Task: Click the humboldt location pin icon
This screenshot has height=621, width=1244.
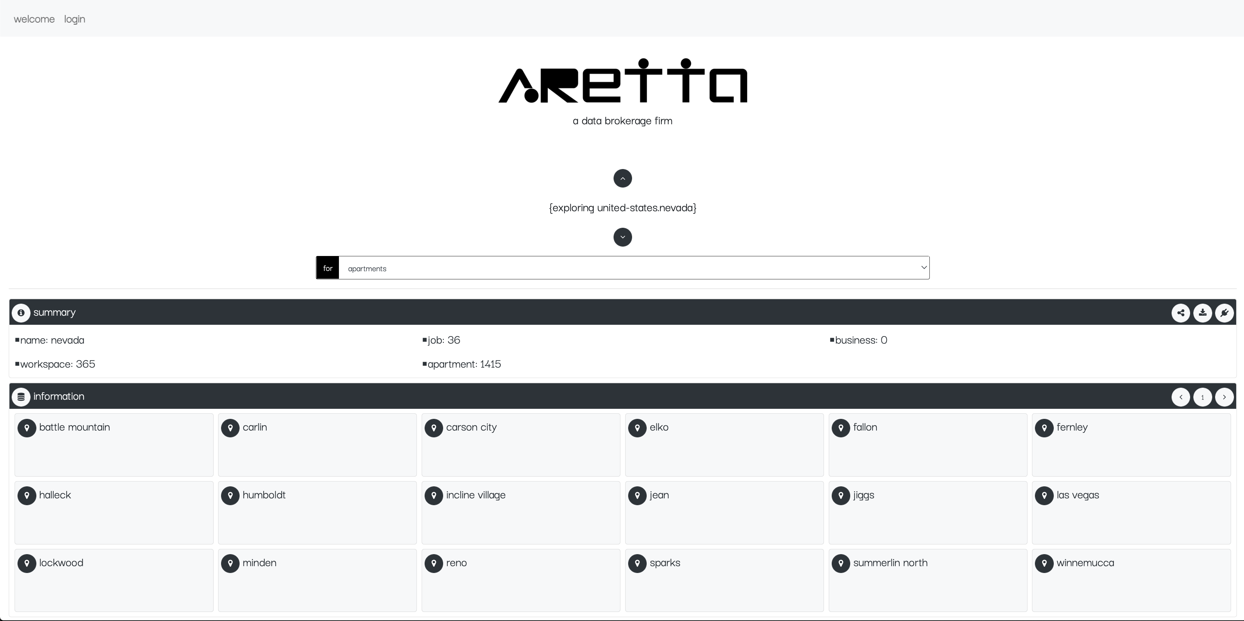Action: click(x=230, y=495)
